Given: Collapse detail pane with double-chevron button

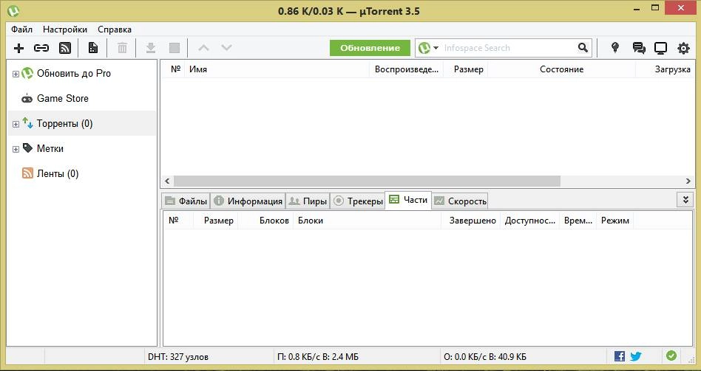Looking at the screenshot, I should (x=685, y=200).
